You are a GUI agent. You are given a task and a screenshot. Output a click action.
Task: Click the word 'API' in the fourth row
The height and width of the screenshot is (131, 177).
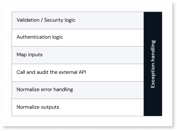(82, 72)
